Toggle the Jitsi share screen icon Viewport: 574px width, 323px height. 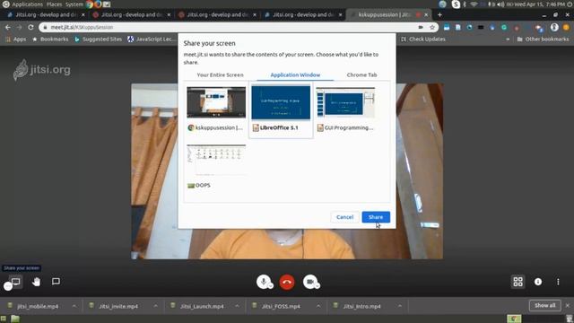tap(15, 282)
